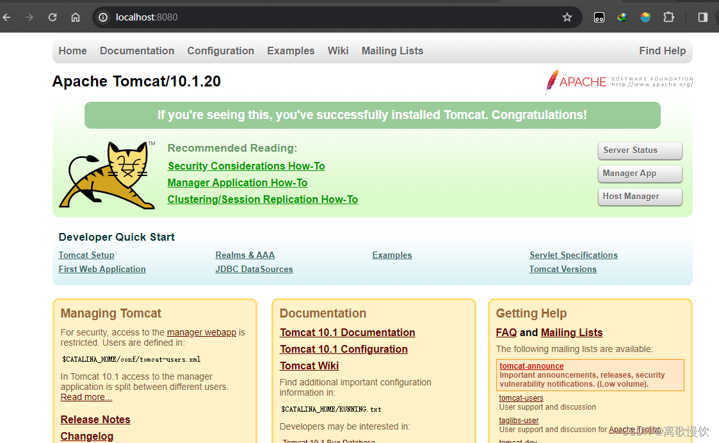
Task: Open the First Web Application link
Action: pos(102,270)
